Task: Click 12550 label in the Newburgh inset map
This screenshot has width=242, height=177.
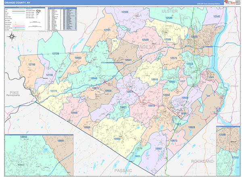Action: [x=222, y=135]
